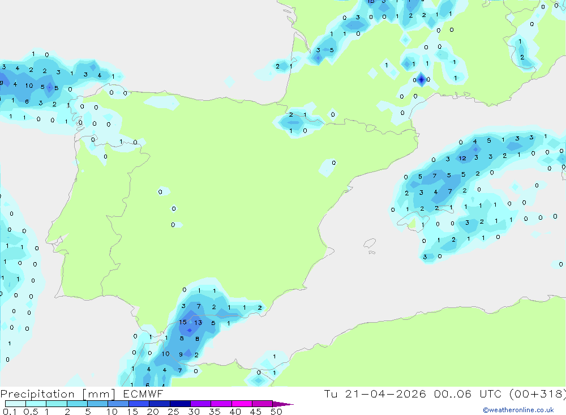Click the '0.1' legend scale label

click(x=10, y=412)
